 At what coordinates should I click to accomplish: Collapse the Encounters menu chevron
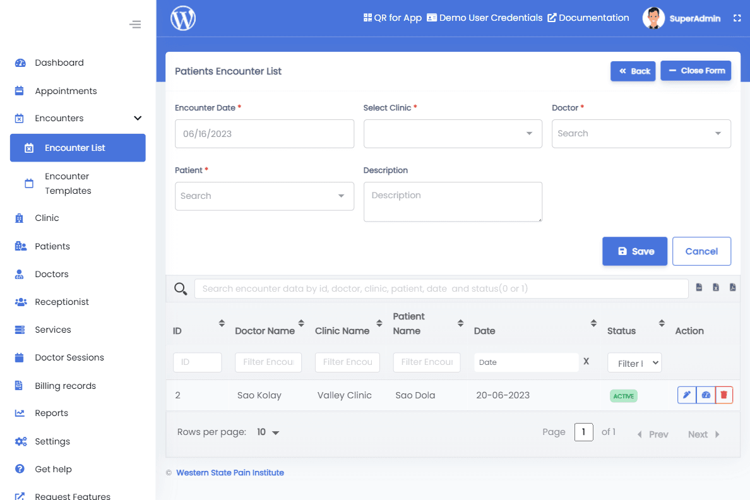(137, 118)
